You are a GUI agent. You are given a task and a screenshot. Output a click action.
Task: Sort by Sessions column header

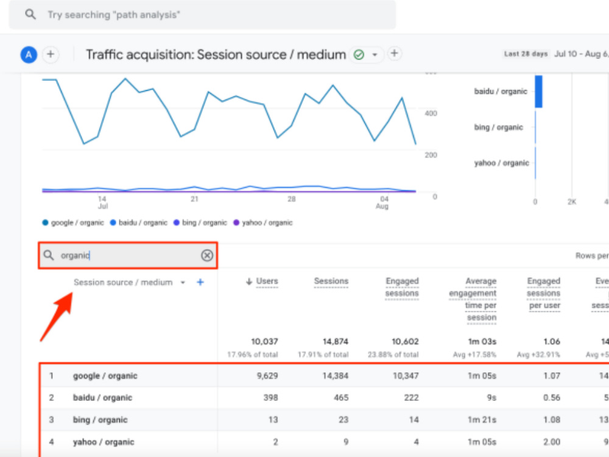331,281
